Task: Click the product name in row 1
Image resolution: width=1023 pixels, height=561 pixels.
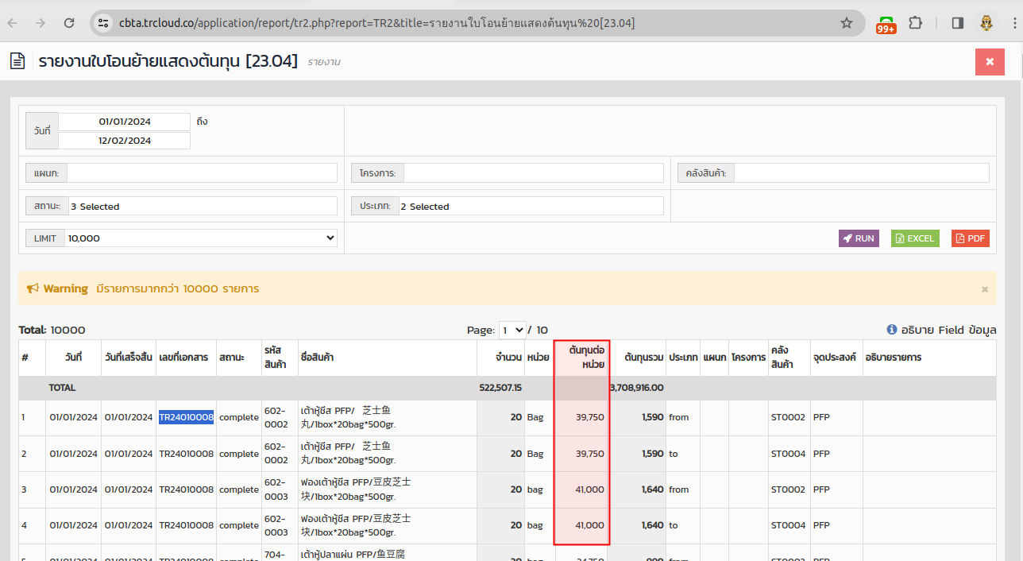Action: coord(349,417)
